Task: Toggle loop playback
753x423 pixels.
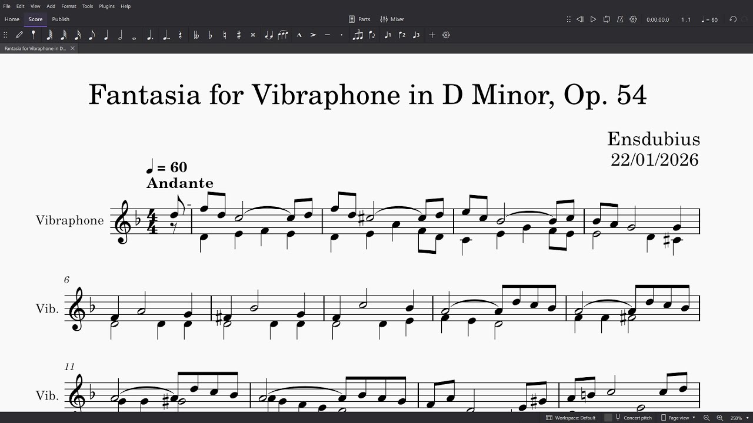Action: (x=607, y=19)
